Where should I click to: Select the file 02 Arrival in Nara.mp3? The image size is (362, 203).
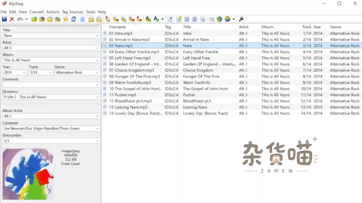click(x=129, y=40)
